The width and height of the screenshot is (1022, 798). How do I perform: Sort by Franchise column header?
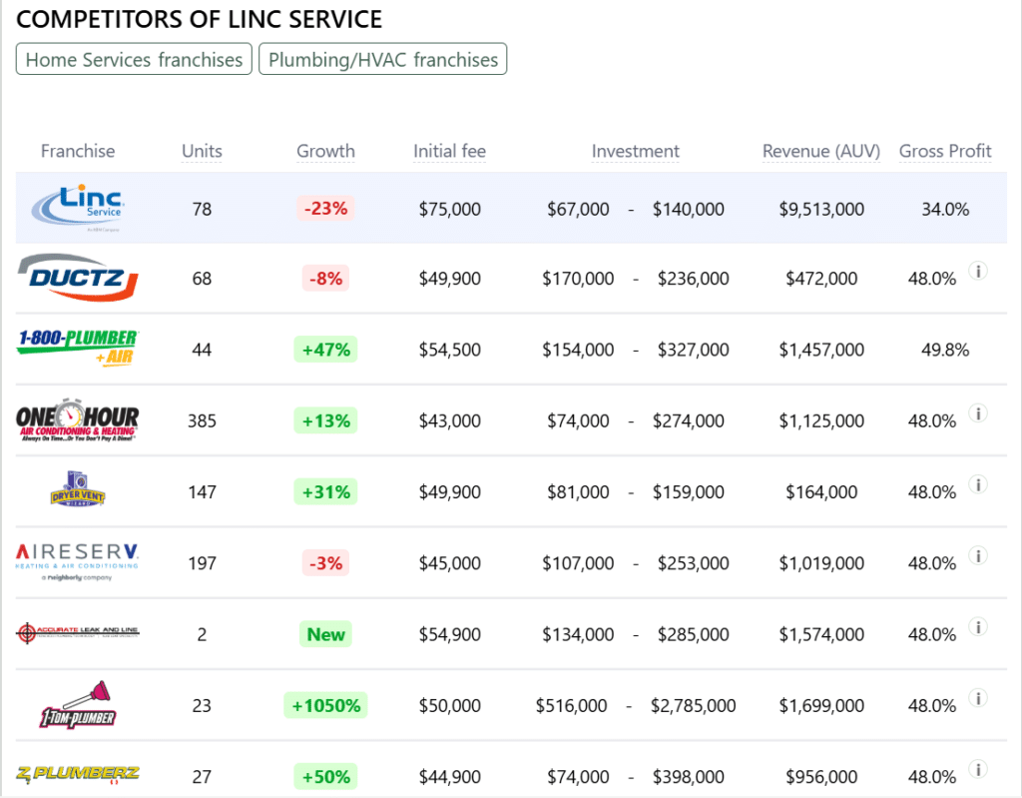point(78,151)
